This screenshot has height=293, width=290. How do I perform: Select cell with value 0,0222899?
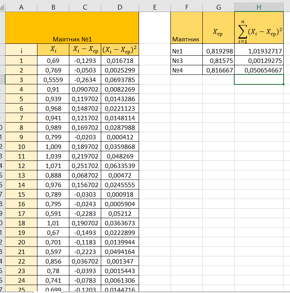point(120,232)
